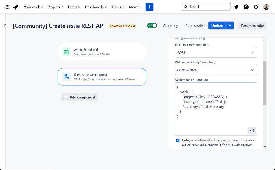Open the settings gear icon

click(x=256, y=7)
